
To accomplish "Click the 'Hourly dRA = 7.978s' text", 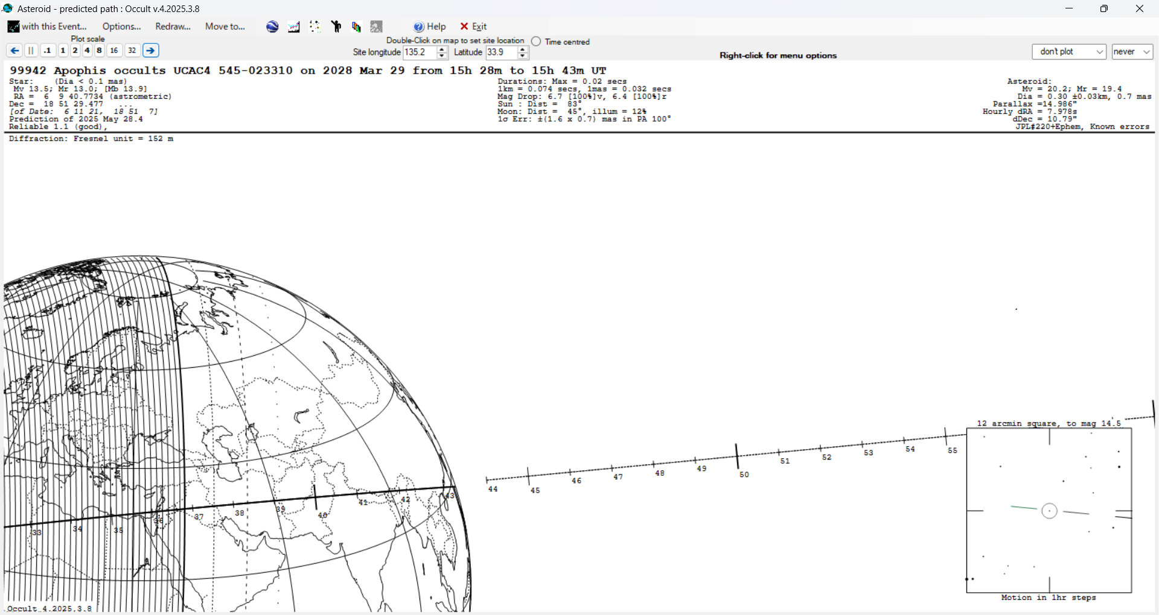I will [1030, 112].
